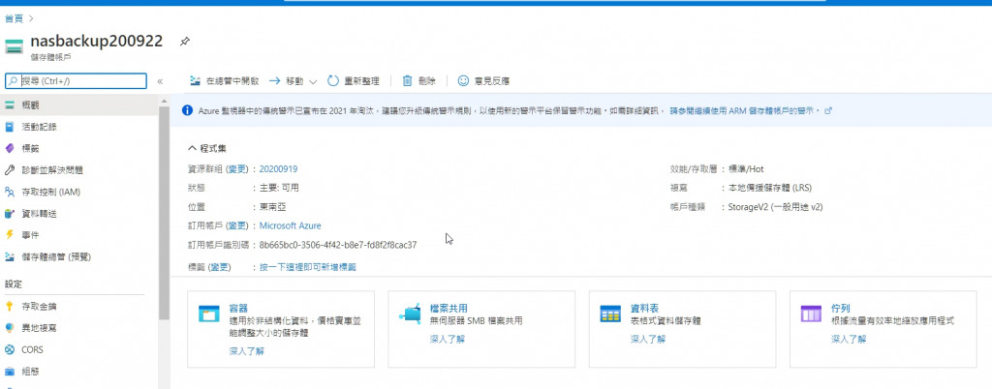Open resource group 20200919 link
Viewport: 992px width, 389px height.
pyautogui.click(x=278, y=169)
